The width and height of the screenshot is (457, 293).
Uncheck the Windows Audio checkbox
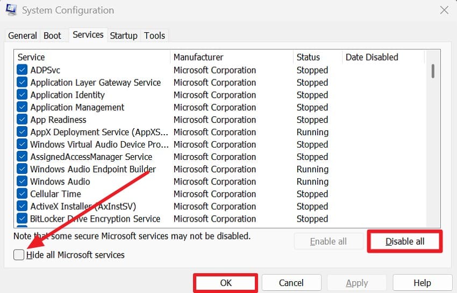(x=22, y=181)
